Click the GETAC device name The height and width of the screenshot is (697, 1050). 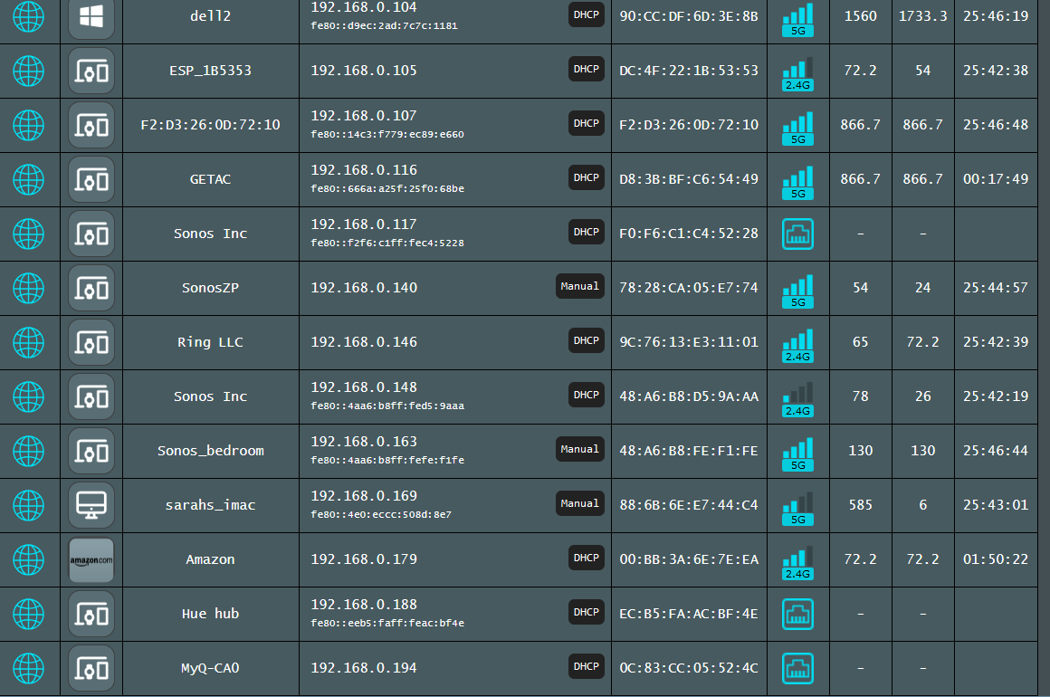point(210,179)
